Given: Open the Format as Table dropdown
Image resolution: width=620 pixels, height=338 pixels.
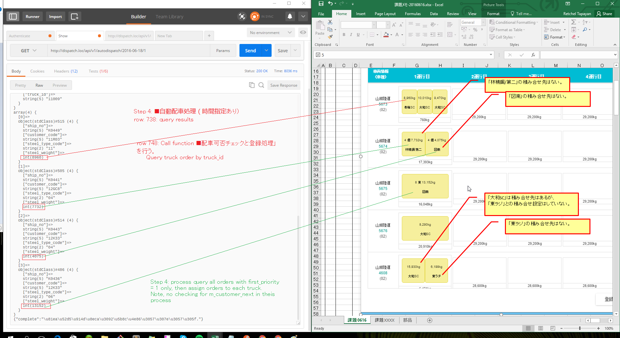Looking at the screenshot, I should click(507, 30).
